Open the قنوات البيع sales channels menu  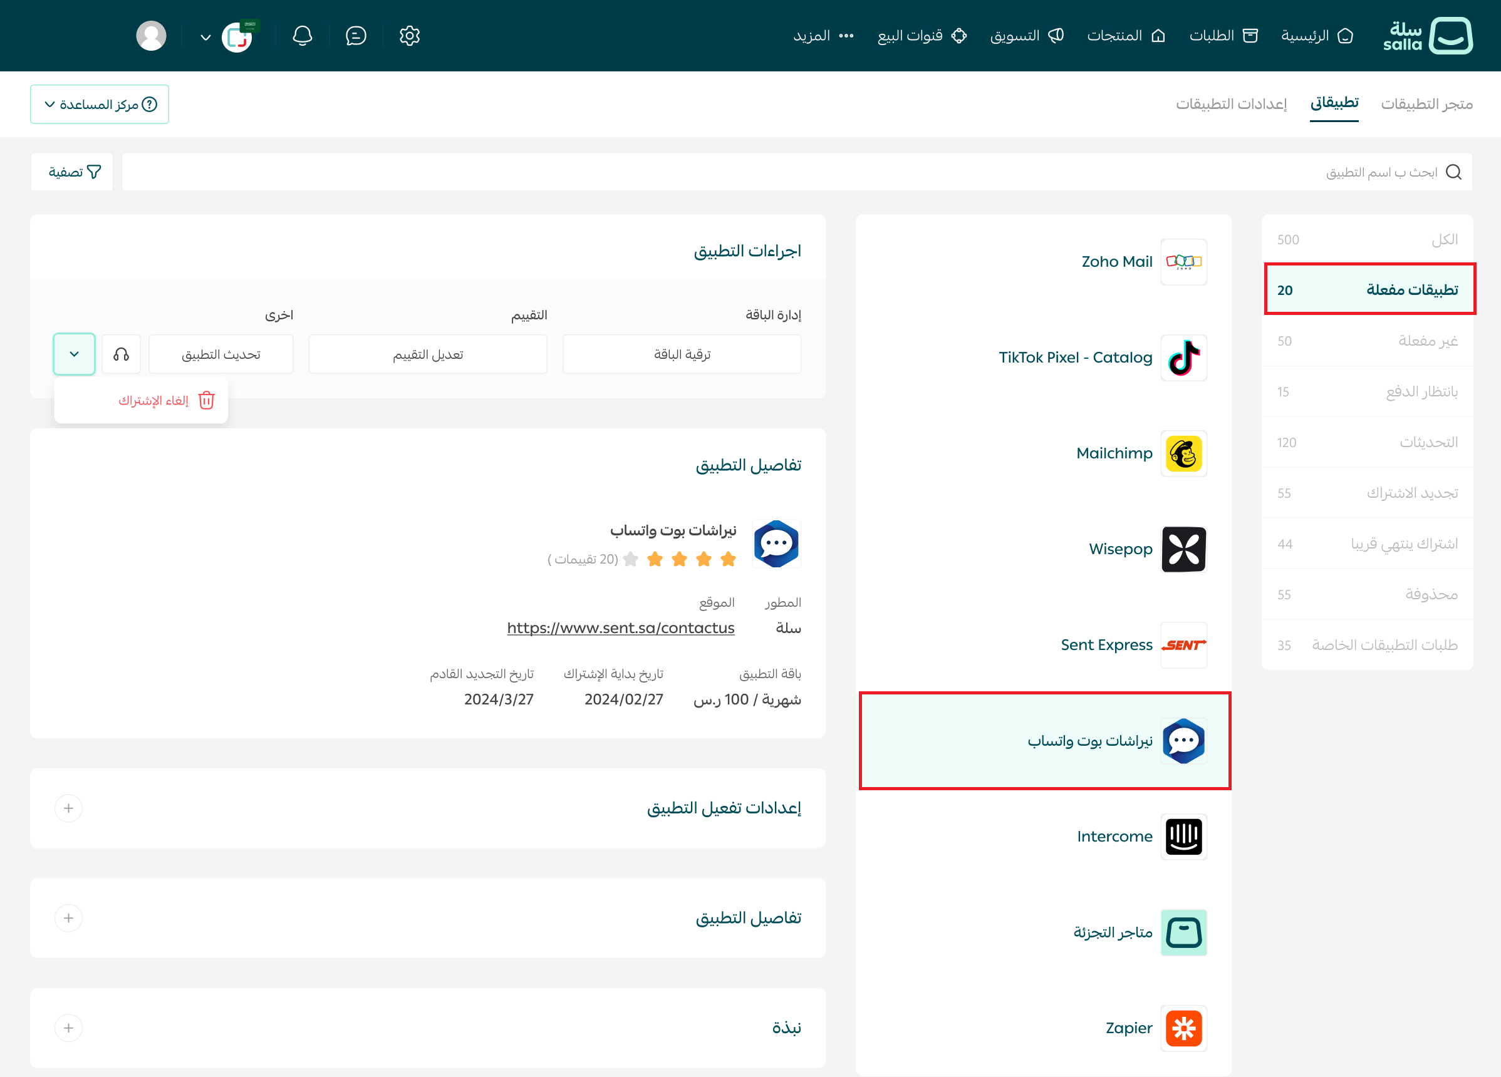[922, 36]
